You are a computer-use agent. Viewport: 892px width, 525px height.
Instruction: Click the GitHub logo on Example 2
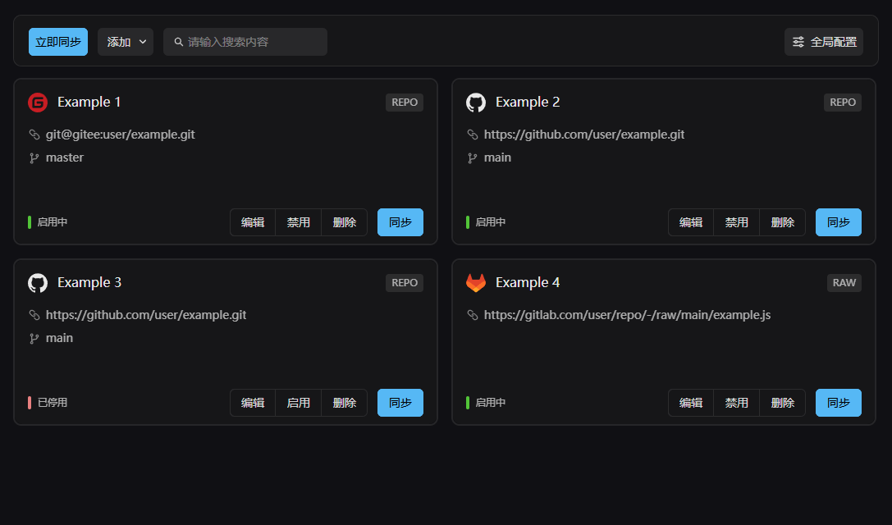pyautogui.click(x=476, y=103)
